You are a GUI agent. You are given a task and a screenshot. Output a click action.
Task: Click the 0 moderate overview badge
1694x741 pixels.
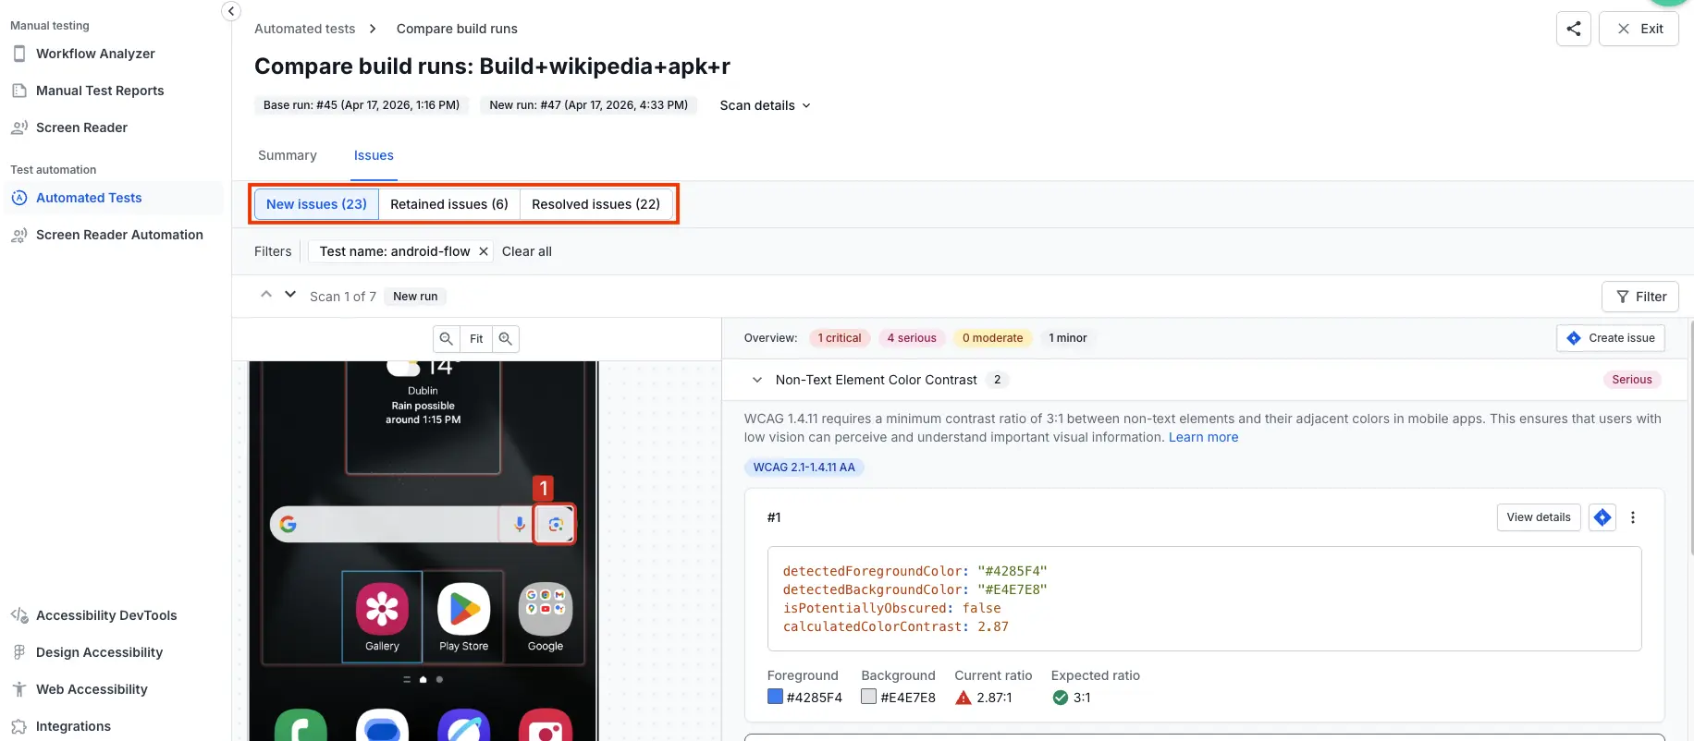(x=992, y=338)
